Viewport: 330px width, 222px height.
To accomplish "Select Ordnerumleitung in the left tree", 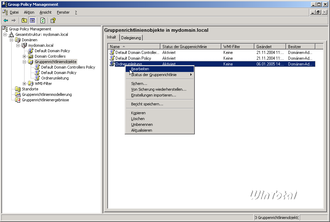I will tap(55, 78).
